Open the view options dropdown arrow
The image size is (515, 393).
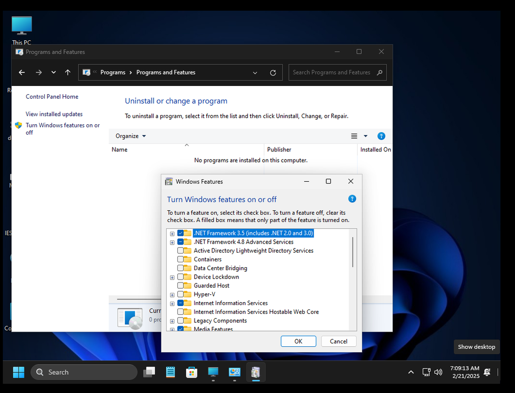point(366,136)
